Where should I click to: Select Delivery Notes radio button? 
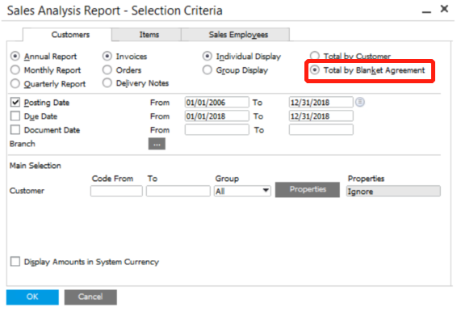[107, 83]
